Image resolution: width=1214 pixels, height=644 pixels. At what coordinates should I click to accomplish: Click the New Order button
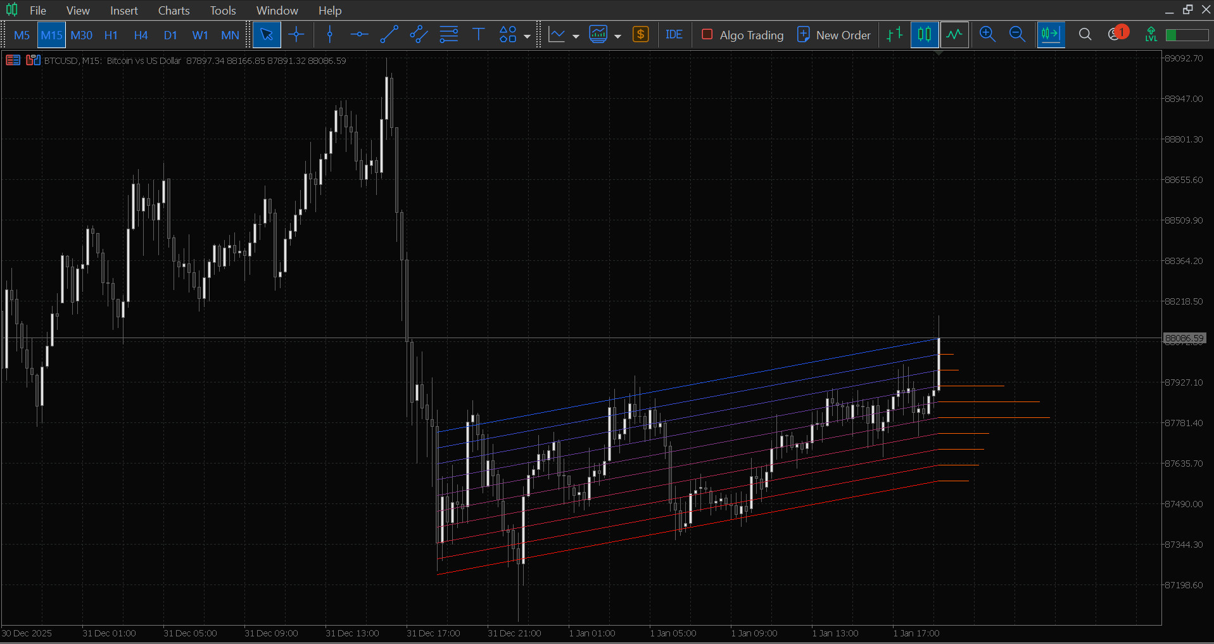coord(833,35)
